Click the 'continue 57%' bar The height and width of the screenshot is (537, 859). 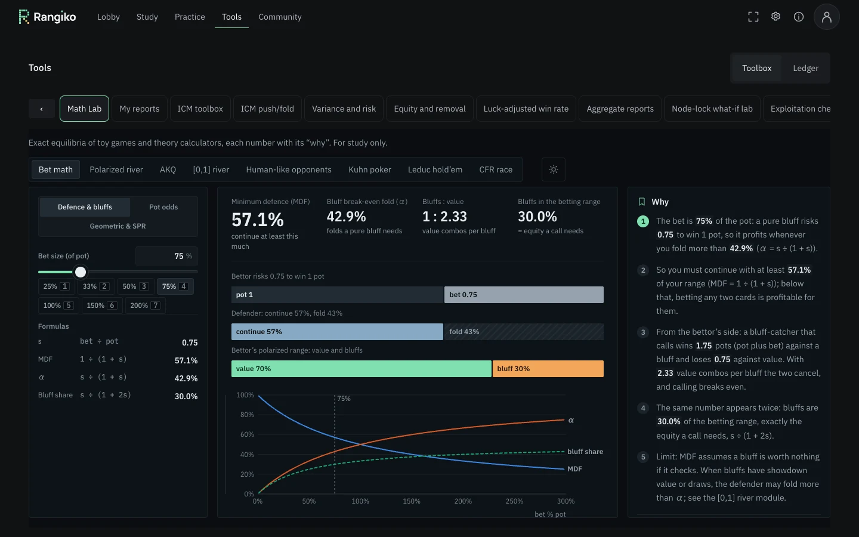click(x=337, y=332)
